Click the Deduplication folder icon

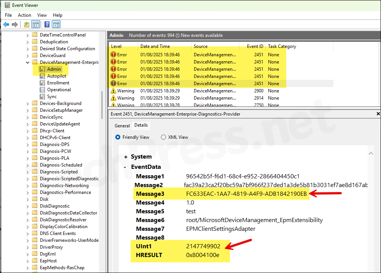(x=35, y=42)
